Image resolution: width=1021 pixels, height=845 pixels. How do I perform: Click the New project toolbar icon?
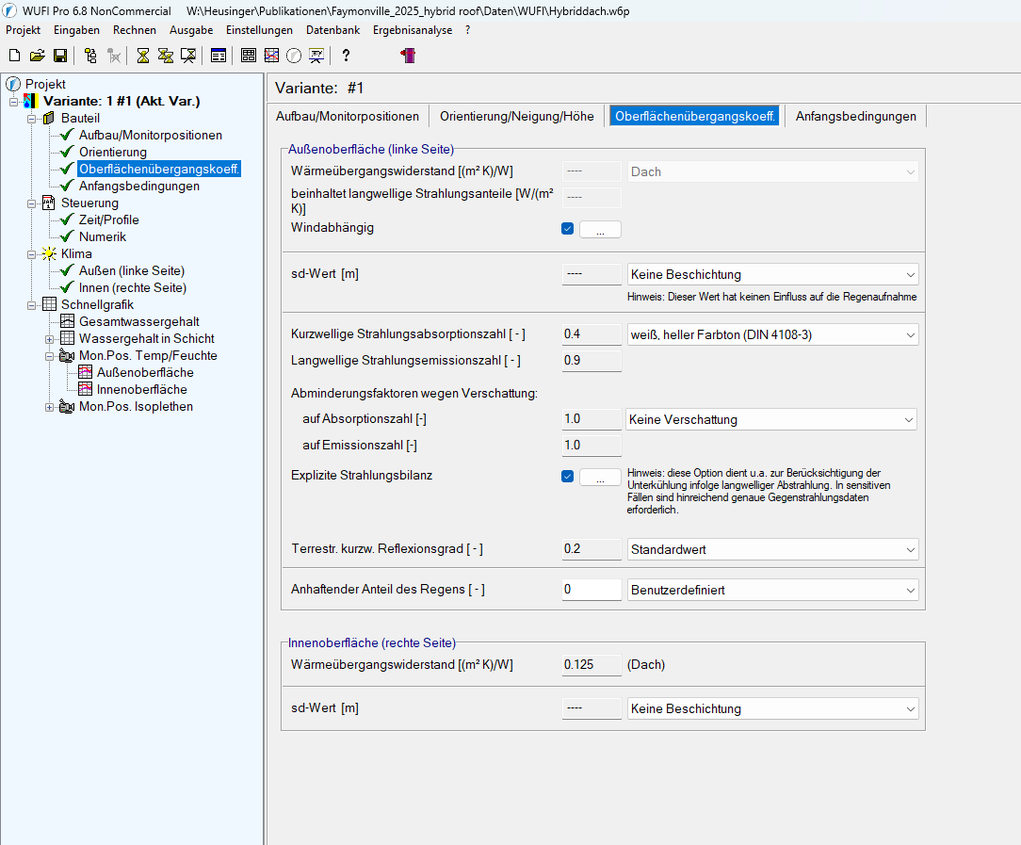click(x=14, y=56)
